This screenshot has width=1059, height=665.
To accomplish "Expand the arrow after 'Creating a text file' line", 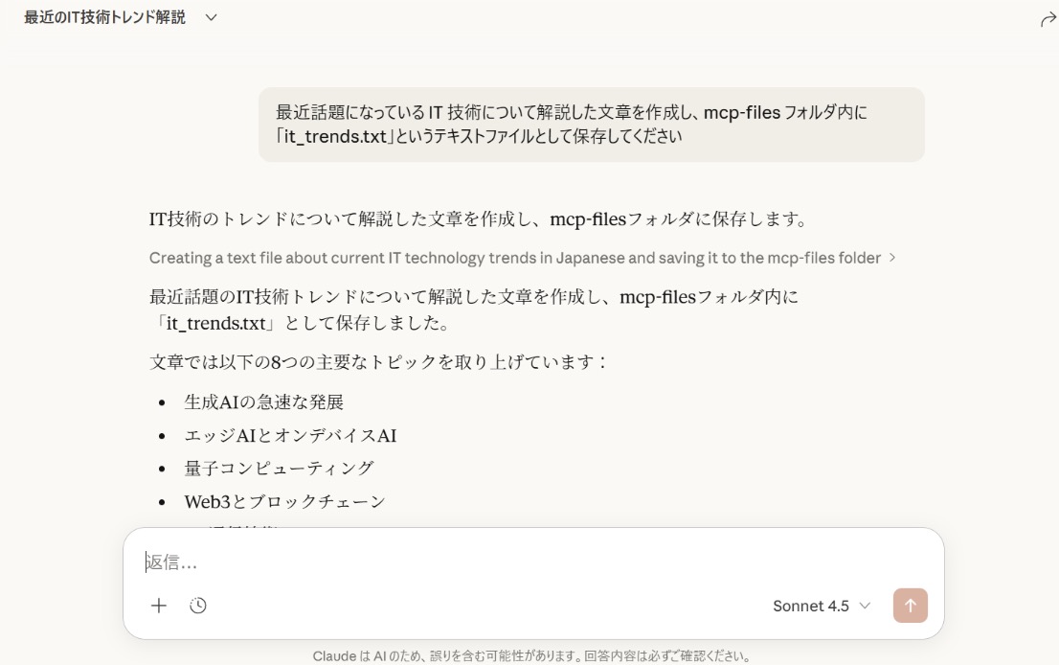I will [x=892, y=258].
